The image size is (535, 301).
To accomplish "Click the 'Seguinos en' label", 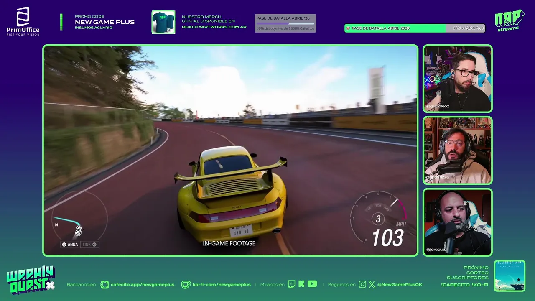I will tap(341, 285).
